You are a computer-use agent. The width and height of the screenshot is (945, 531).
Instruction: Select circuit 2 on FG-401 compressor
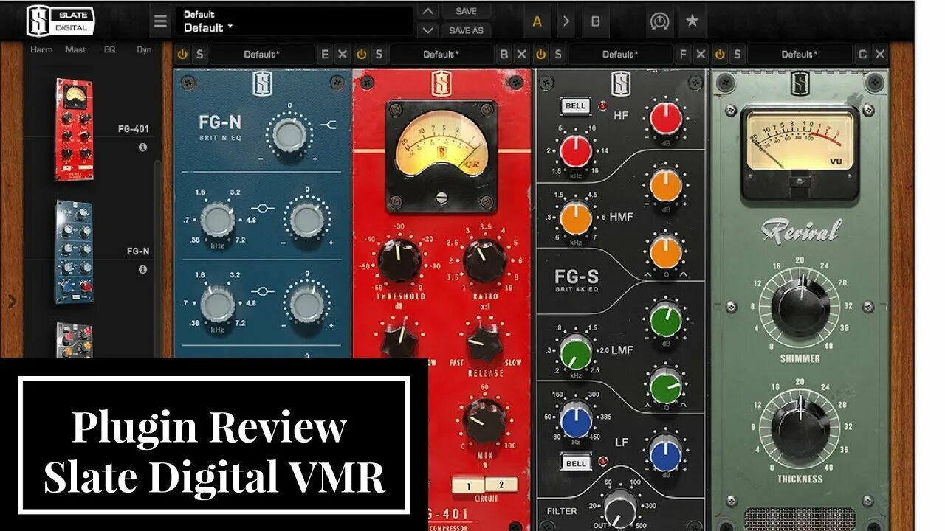[501, 485]
